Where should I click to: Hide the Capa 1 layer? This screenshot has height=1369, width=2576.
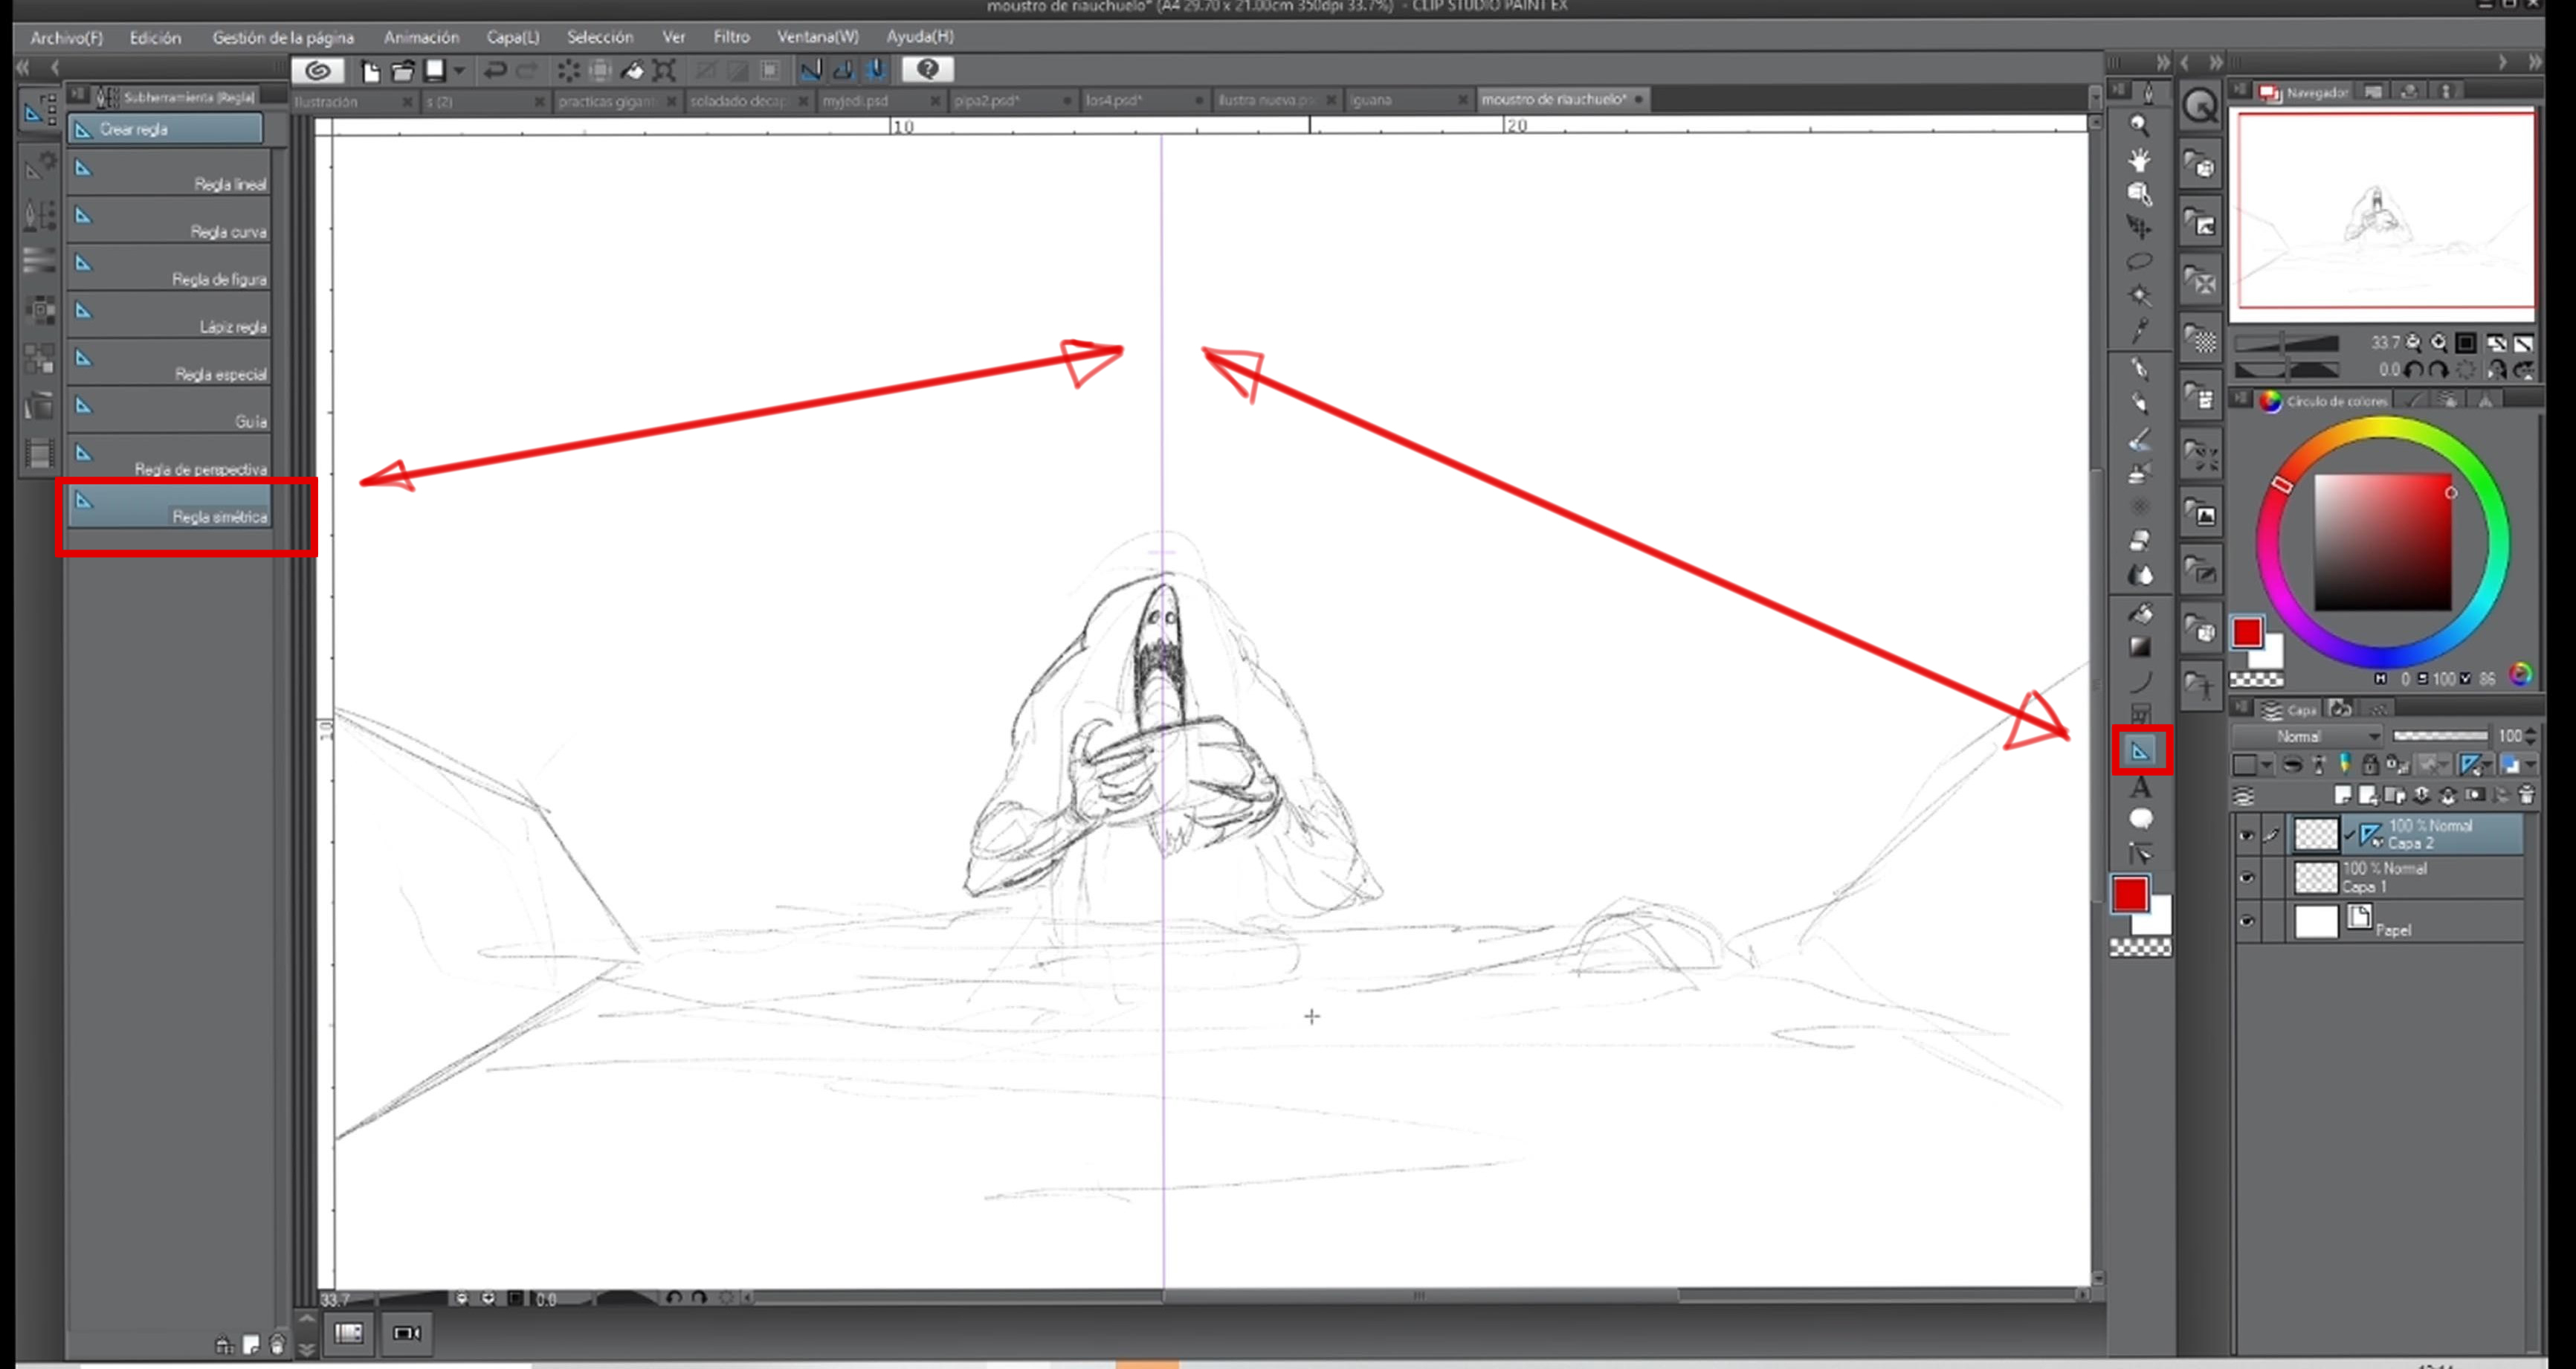point(2246,878)
